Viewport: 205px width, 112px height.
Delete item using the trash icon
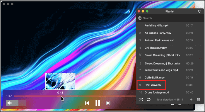(199, 99)
